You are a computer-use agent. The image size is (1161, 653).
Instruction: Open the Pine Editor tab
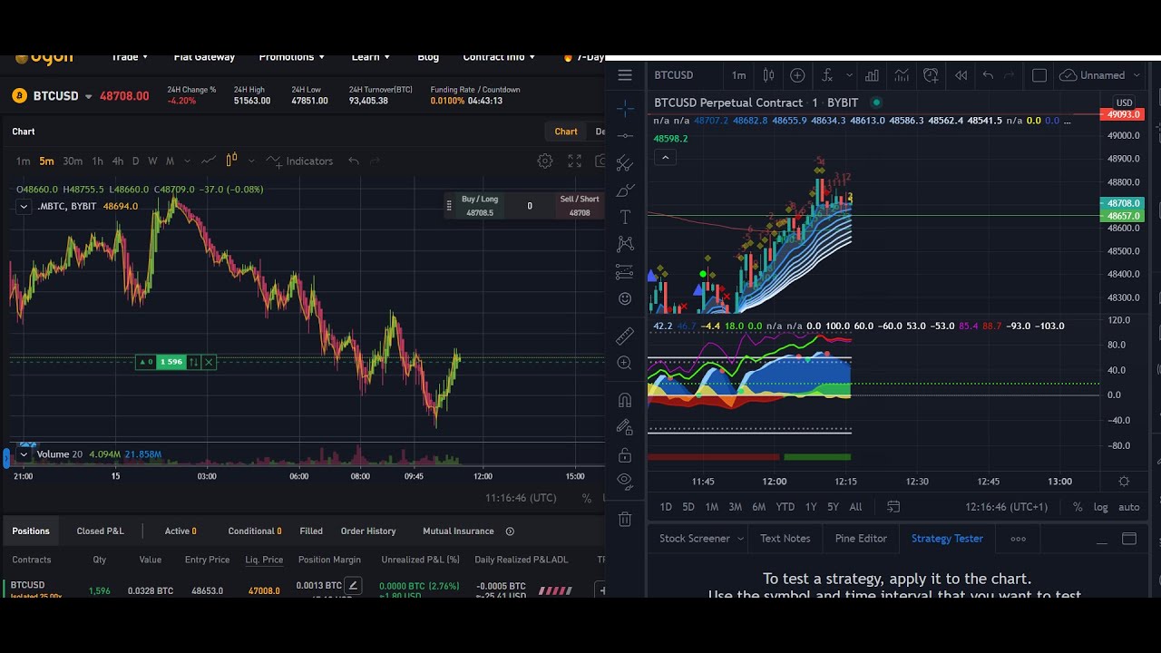coord(861,539)
